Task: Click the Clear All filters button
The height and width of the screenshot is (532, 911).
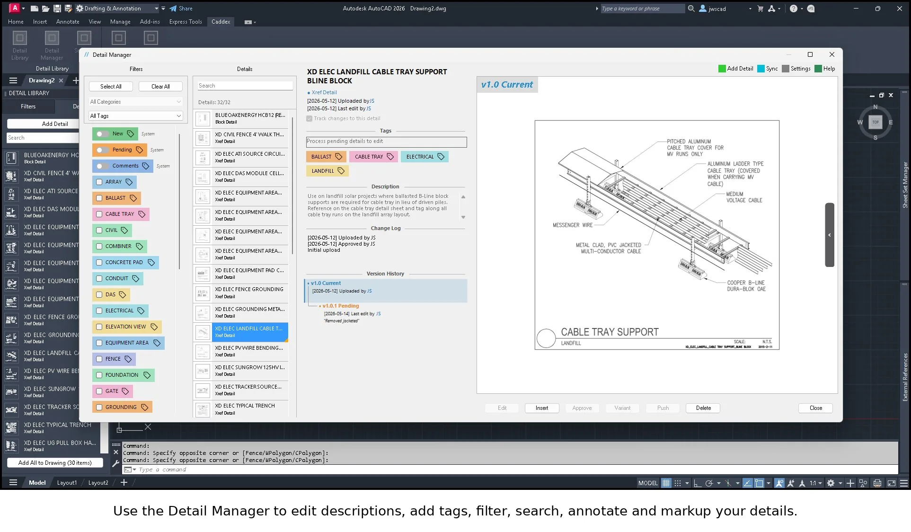Action: (x=160, y=87)
